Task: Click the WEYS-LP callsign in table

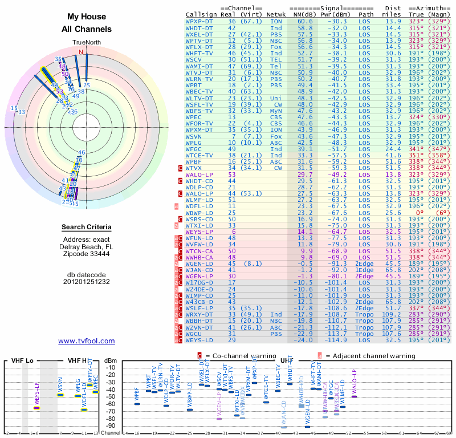Action: (199, 232)
